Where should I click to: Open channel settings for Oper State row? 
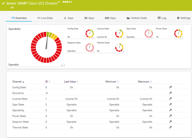coord(171,104)
